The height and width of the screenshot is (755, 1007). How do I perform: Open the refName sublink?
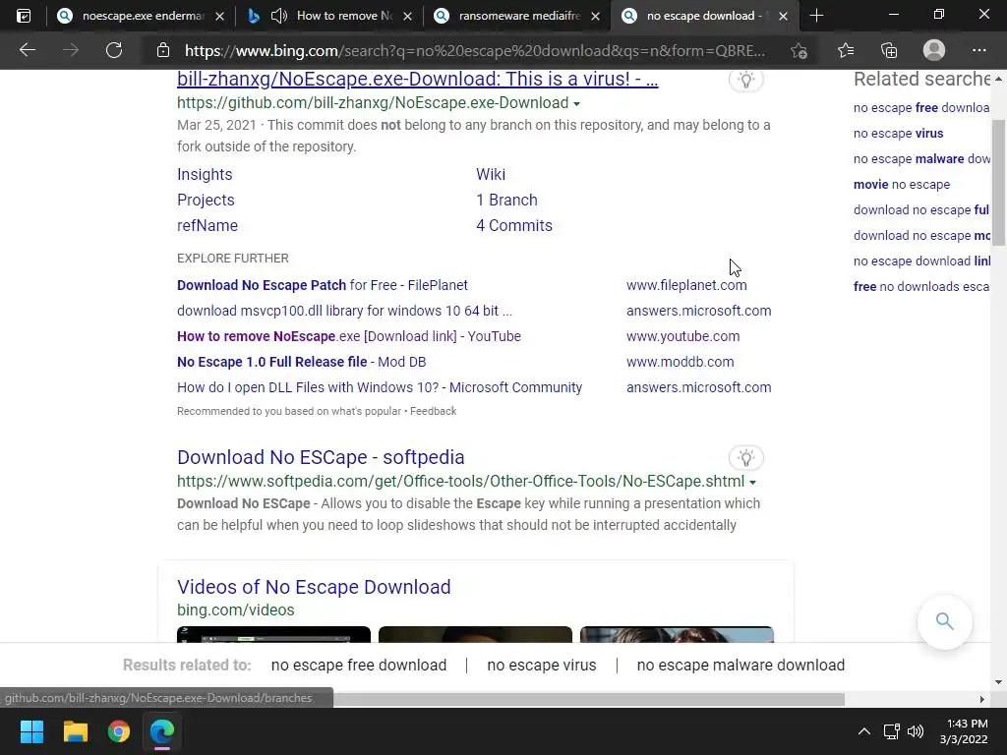(207, 225)
